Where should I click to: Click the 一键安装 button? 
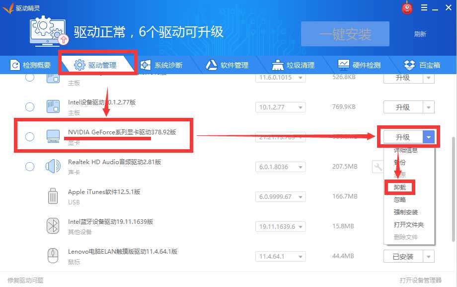click(x=345, y=34)
